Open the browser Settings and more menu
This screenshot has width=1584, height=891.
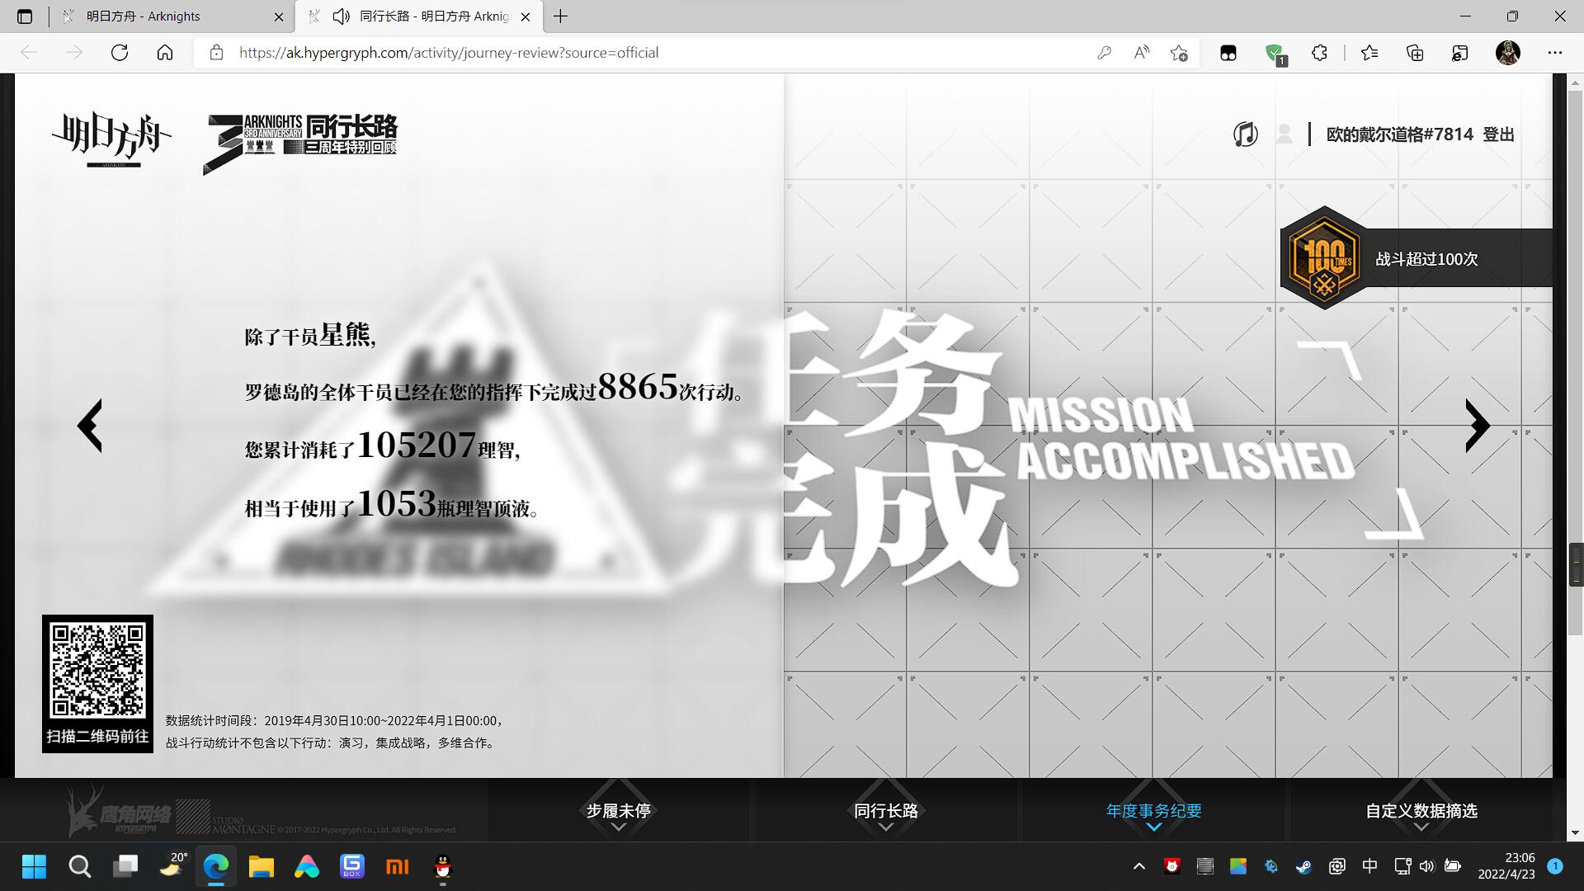[x=1555, y=53]
